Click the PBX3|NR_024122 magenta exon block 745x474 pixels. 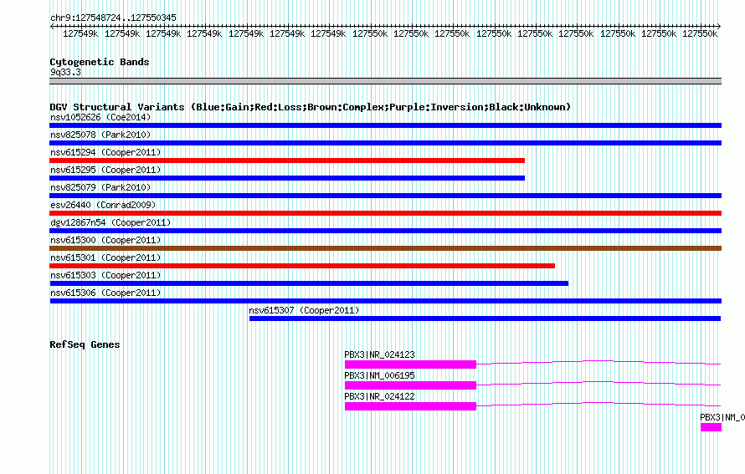point(410,406)
